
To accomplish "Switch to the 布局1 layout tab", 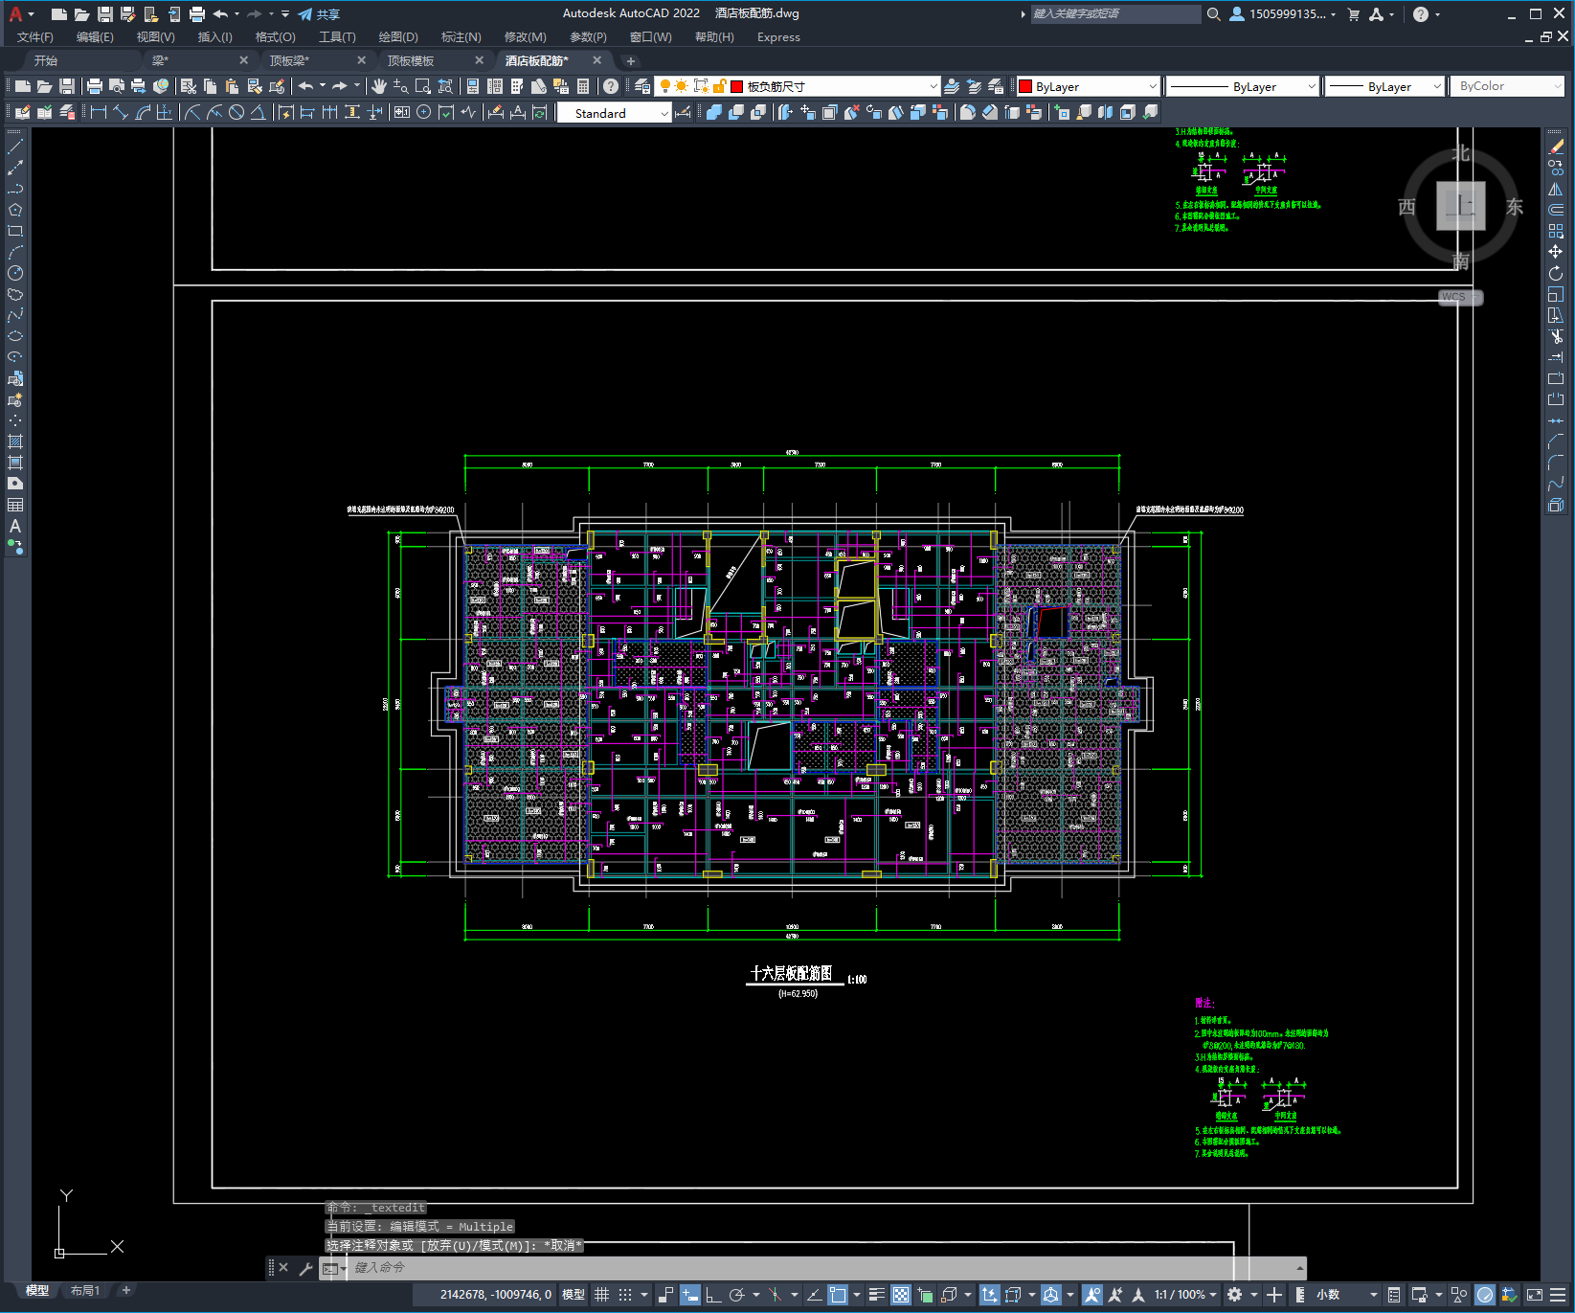I will point(85,1291).
